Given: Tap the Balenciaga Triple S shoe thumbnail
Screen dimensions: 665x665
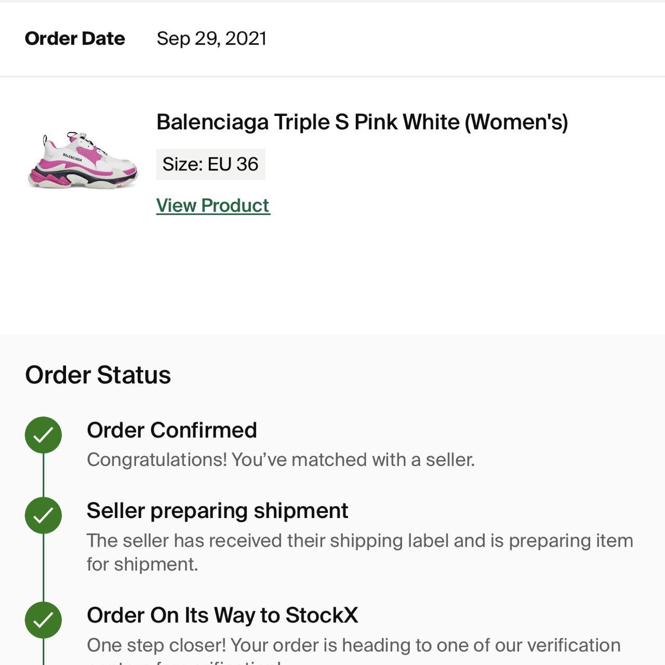Looking at the screenshot, I should 83,160.
